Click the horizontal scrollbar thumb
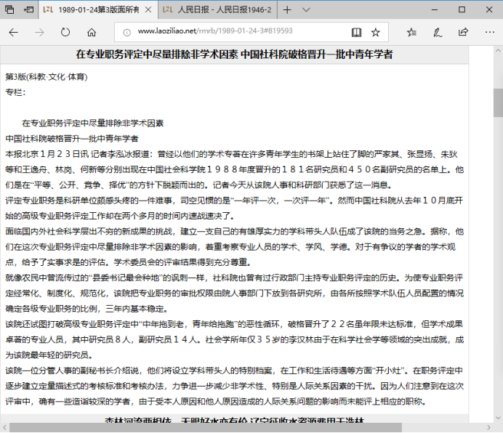This screenshot has width=503, height=433. 205,427
